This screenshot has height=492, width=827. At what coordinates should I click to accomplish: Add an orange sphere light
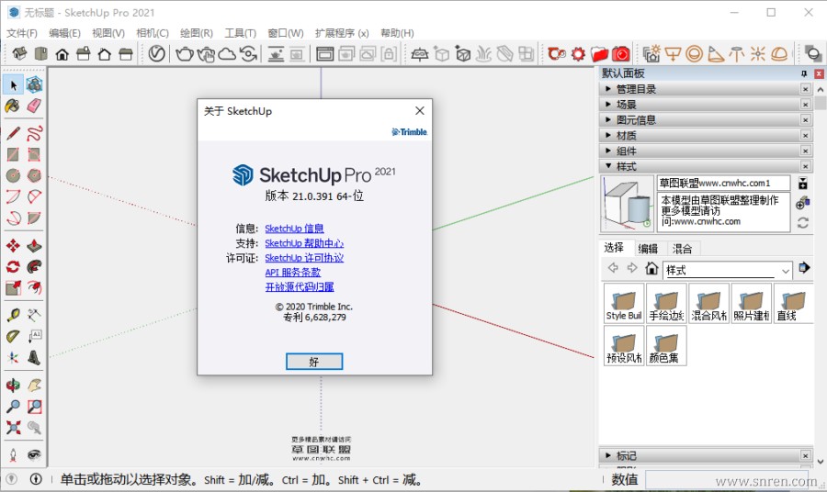(x=694, y=53)
